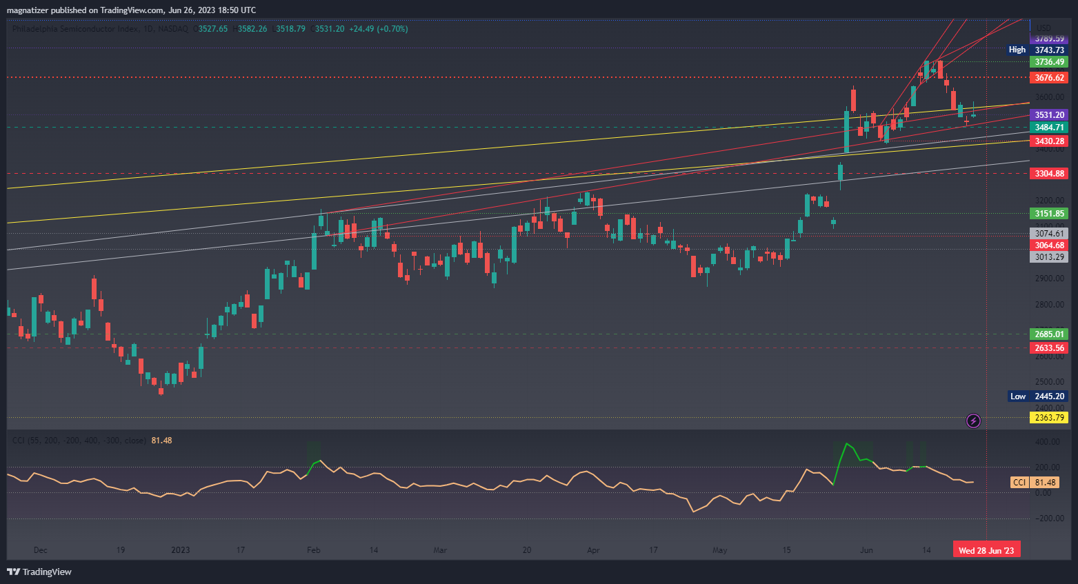Click the TradingView logo at bottom left

[x=39, y=572]
